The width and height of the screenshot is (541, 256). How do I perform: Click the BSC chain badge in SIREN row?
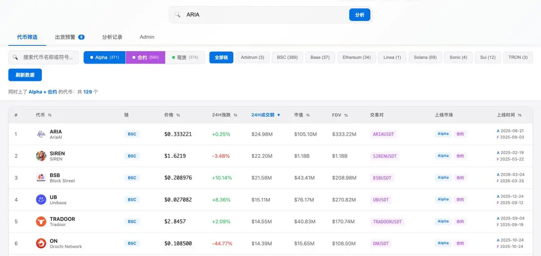[x=132, y=156]
